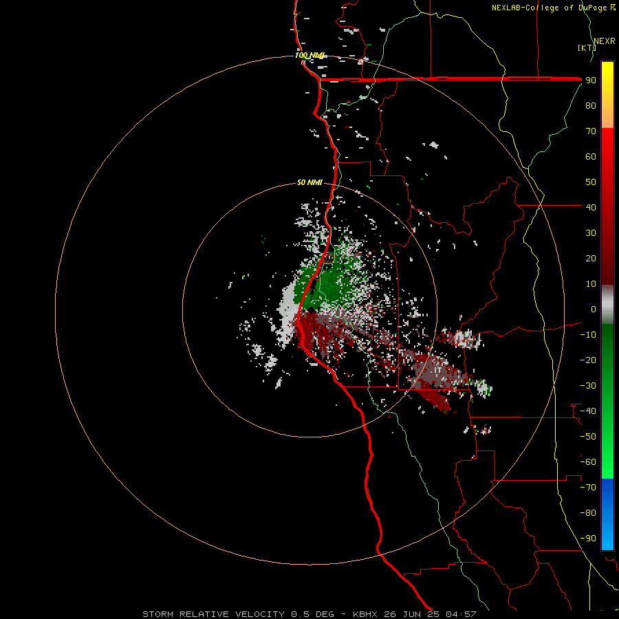The width and height of the screenshot is (619, 619).
Task: Click the 30 value on the velocity scale
Action: 591,233
